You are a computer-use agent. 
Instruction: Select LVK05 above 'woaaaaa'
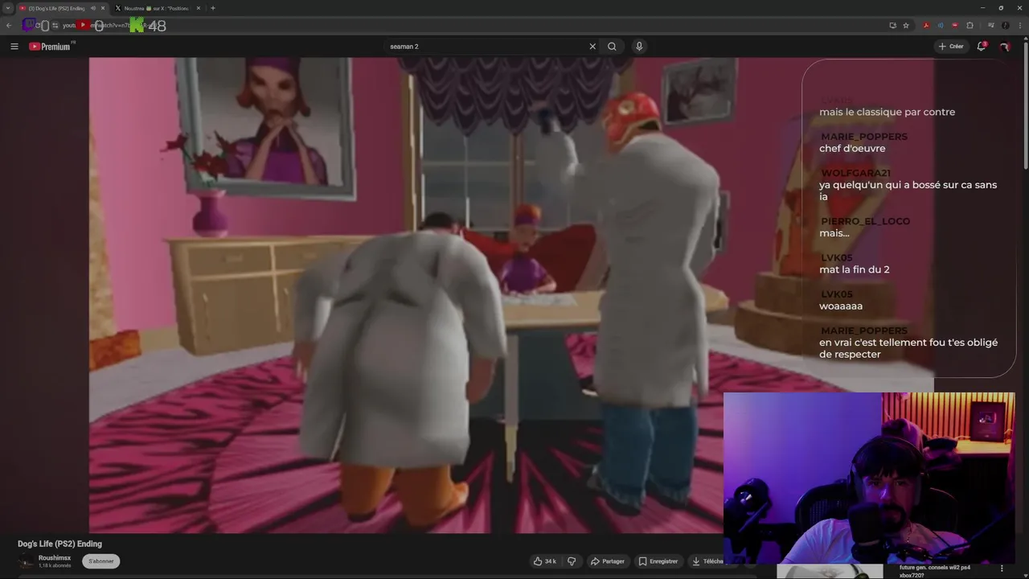click(x=837, y=294)
